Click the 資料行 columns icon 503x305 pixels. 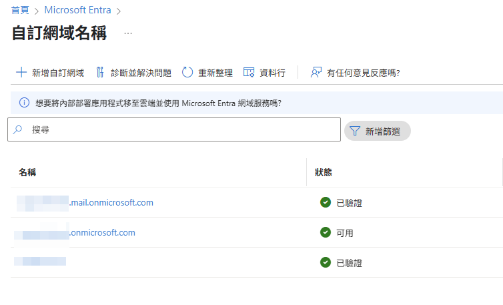[x=249, y=73]
